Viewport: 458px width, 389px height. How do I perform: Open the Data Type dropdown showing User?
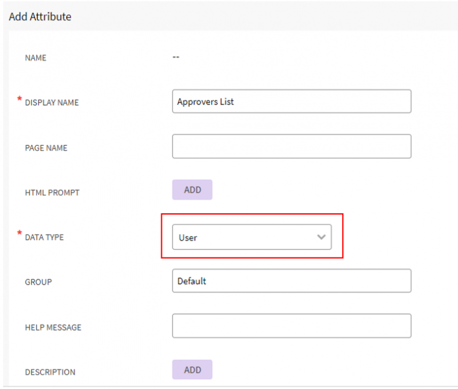(x=251, y=237)
